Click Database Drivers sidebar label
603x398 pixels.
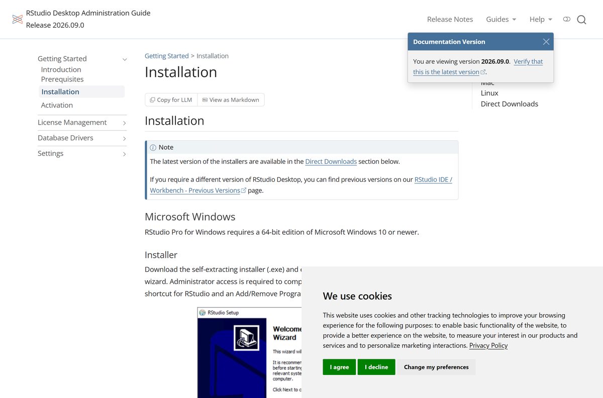65,138
